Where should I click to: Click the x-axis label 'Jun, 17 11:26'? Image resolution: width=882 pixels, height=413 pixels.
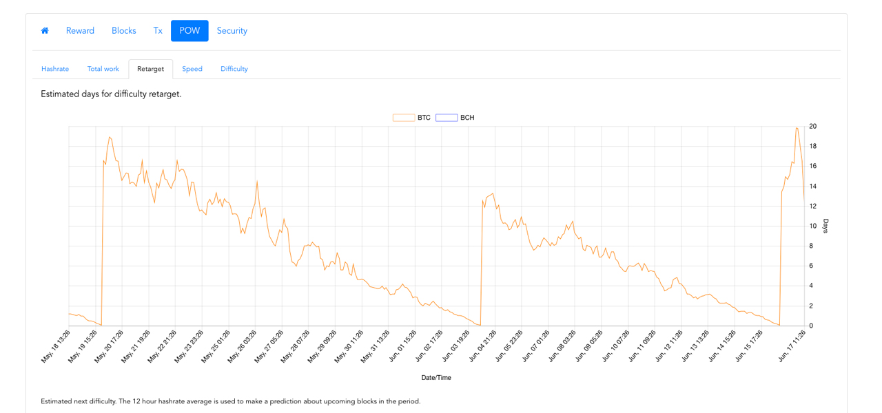point(791,346)
